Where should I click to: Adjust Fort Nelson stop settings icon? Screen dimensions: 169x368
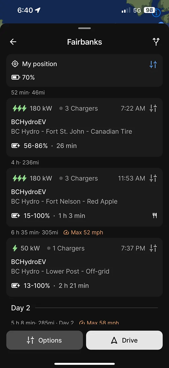point(153,178)
